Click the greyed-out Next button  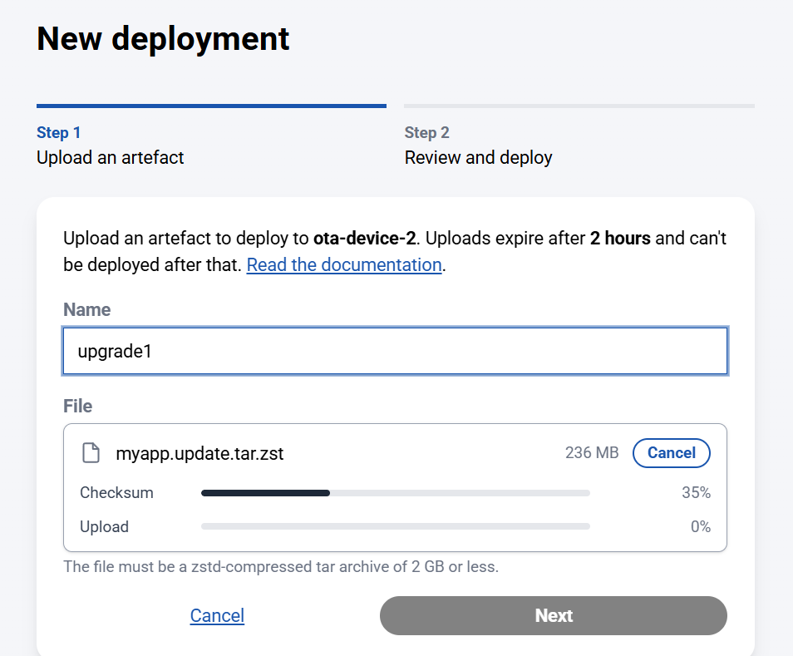(x=554, y=615)
